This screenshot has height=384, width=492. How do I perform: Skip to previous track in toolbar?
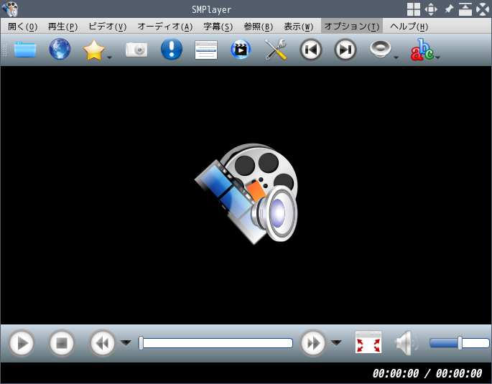(x=310, y=50)
